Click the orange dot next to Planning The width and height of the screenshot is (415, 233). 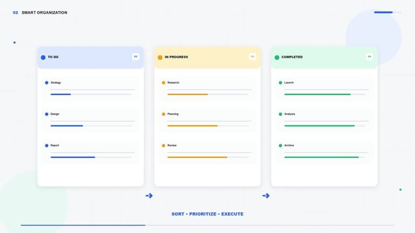pos(164,115)
